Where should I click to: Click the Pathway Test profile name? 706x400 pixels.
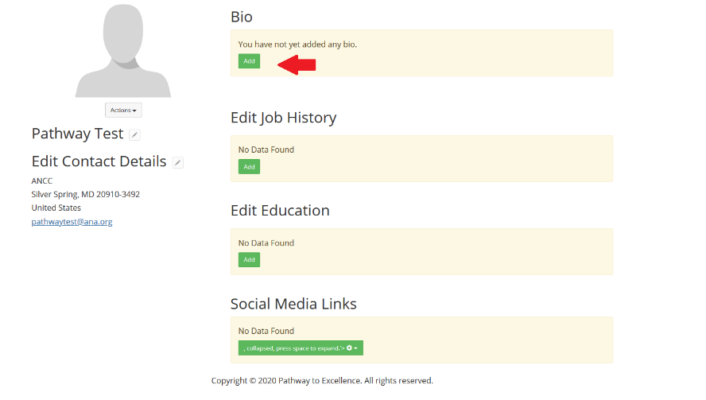77,134
